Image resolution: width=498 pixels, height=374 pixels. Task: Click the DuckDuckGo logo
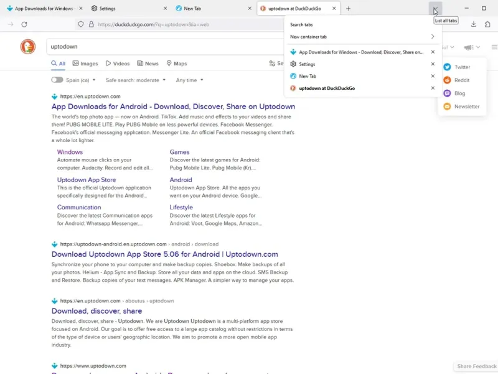coord(28,46)
